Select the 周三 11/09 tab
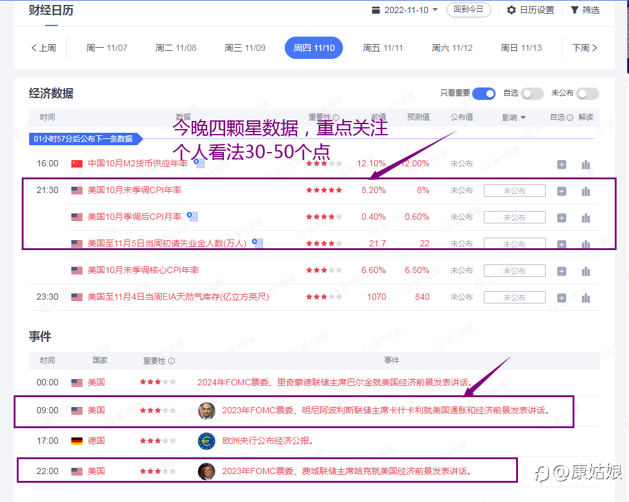The image size is (629, 502). point(244,48)
